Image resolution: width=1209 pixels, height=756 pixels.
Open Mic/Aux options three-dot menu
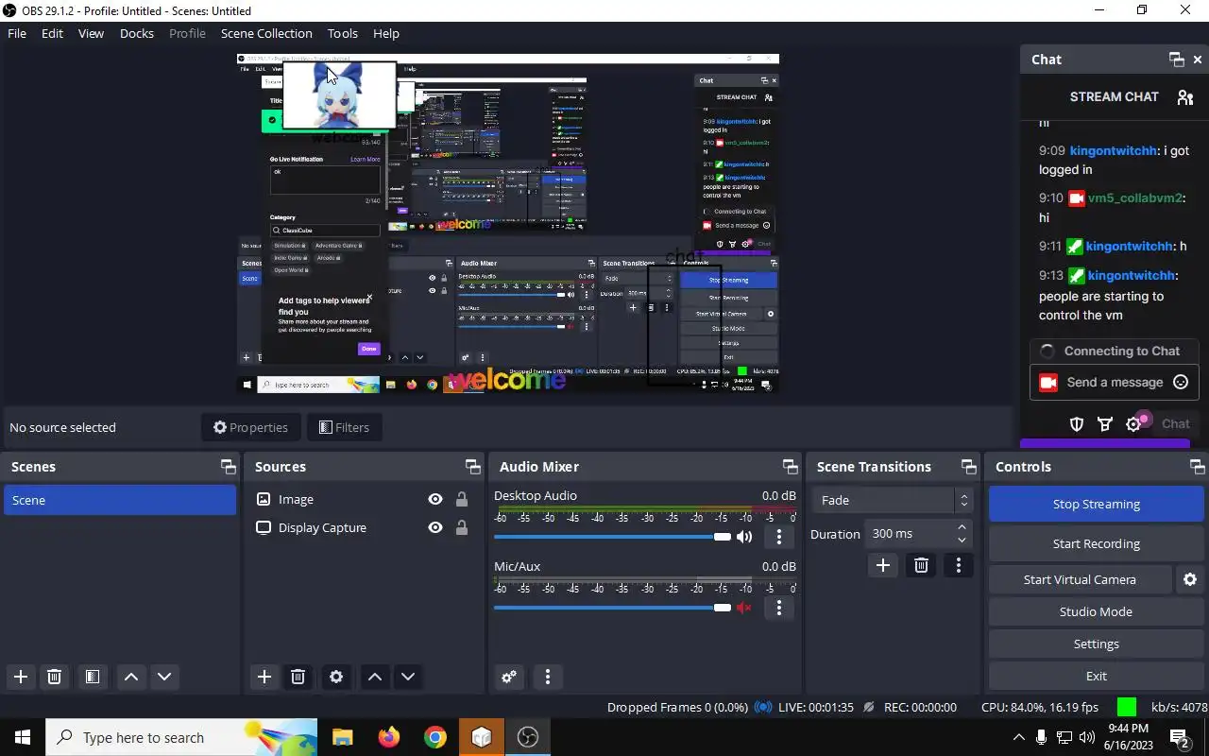(778, 608)
